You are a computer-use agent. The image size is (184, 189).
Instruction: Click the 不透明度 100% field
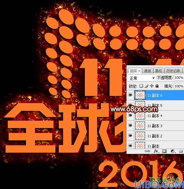[179, 78]
